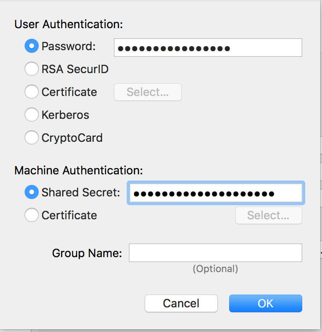Click the 'Group Name:' label
This screenshot has height=332, width=322.
click(x=87, y=253)
